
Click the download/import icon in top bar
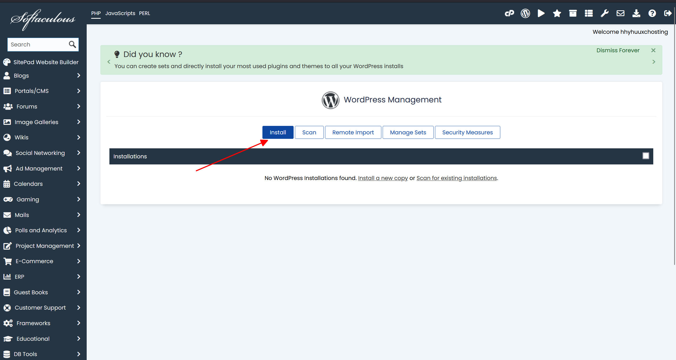636,13
